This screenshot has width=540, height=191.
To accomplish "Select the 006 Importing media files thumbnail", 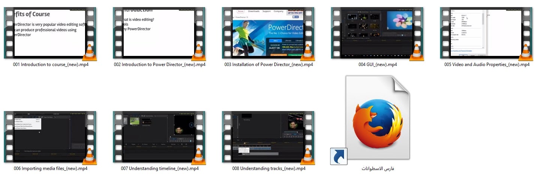I will (50, 137).
